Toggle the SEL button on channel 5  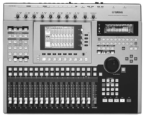tap(31, 69)
